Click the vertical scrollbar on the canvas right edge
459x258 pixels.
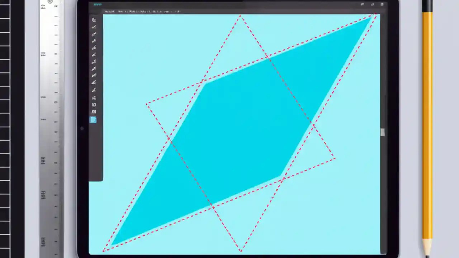(x=382, y=133)
